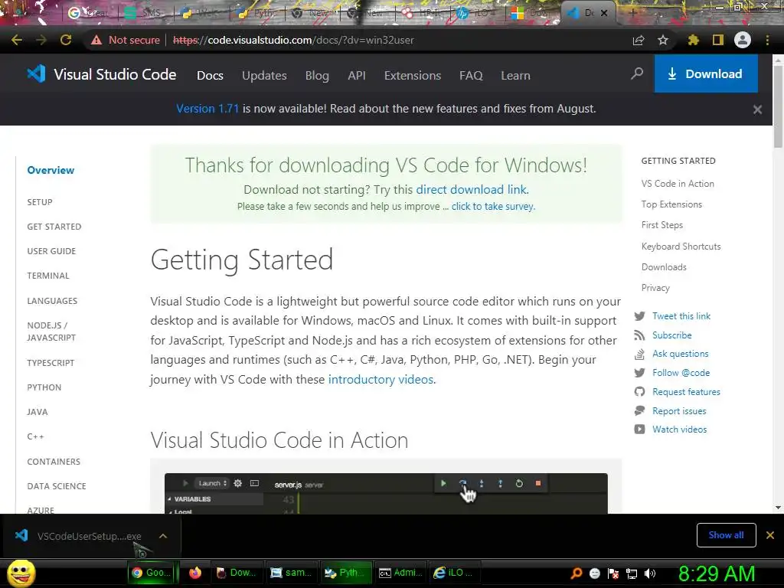Expand the TERMINAL sidebar section
Image resolution: width=784 pixels, height=588 pixels.
[48, 276]
